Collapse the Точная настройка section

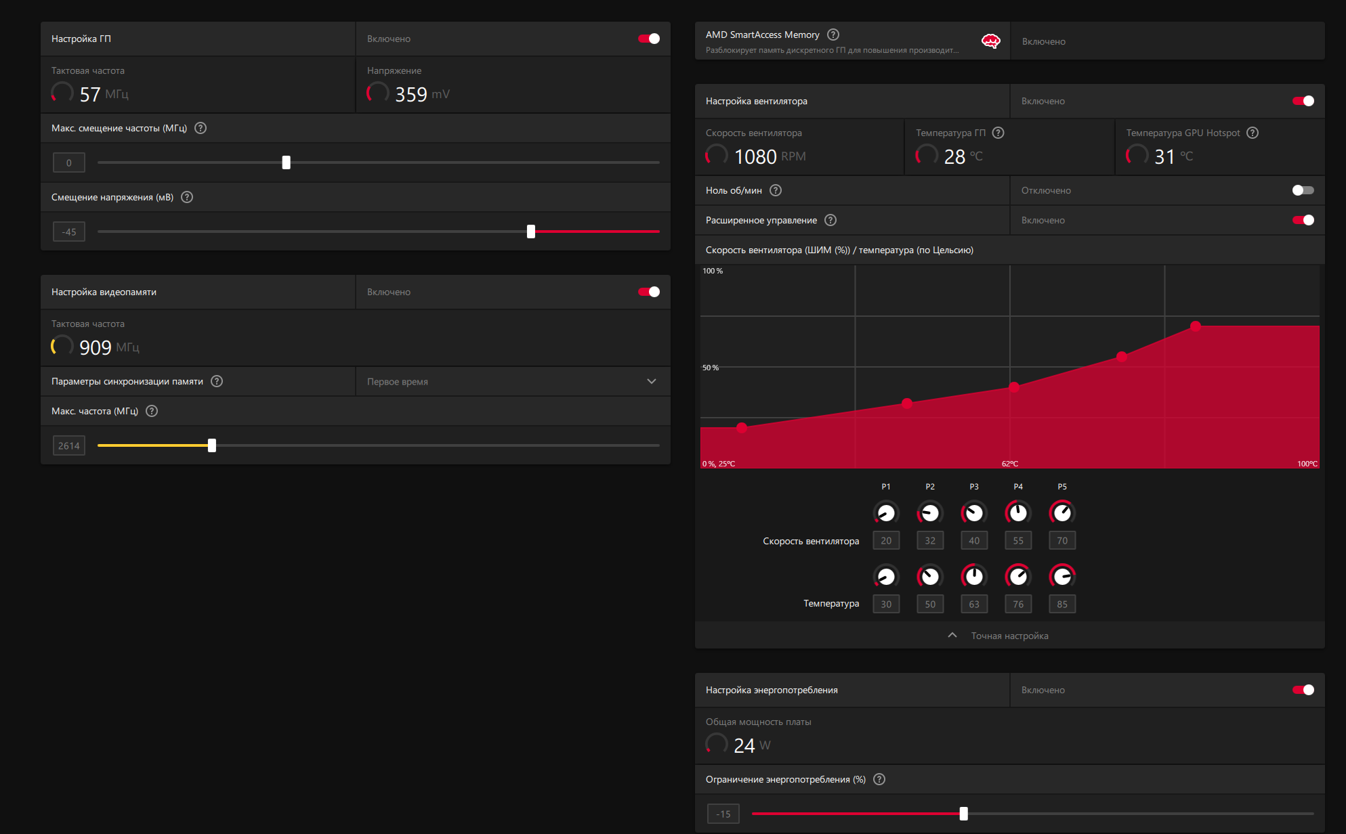coord(1009,636)
